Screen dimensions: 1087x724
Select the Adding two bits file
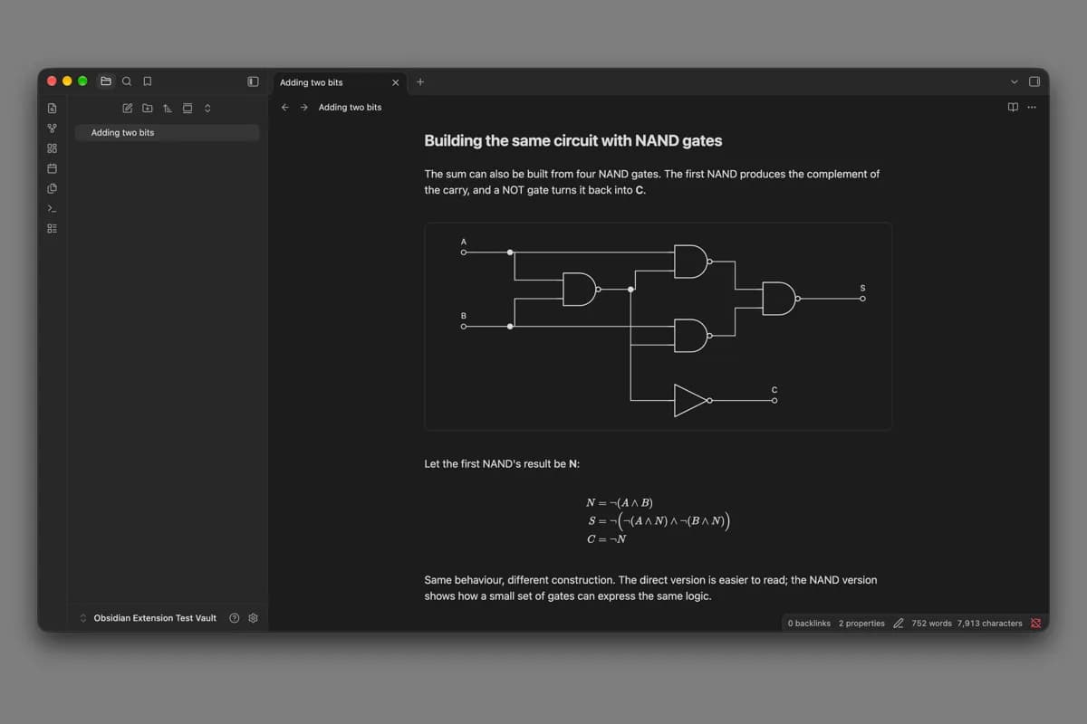coord(167,132)
